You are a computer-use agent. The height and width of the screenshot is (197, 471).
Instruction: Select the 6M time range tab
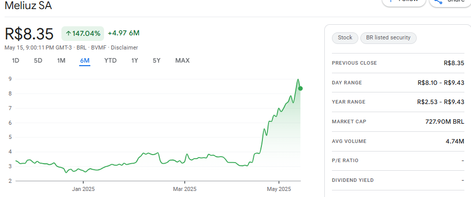click(x=85, y=61)
